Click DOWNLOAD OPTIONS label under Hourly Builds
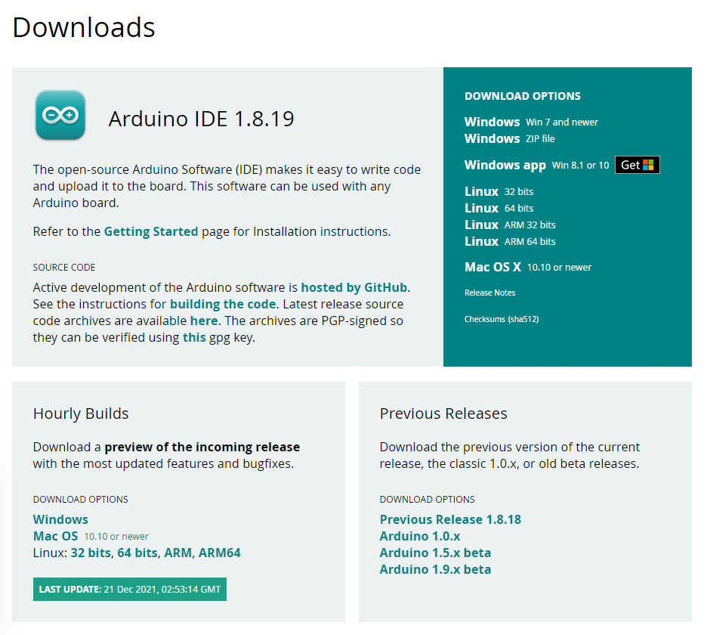The image size is (707, 635). pyautogui.click(x=80, y=499)
